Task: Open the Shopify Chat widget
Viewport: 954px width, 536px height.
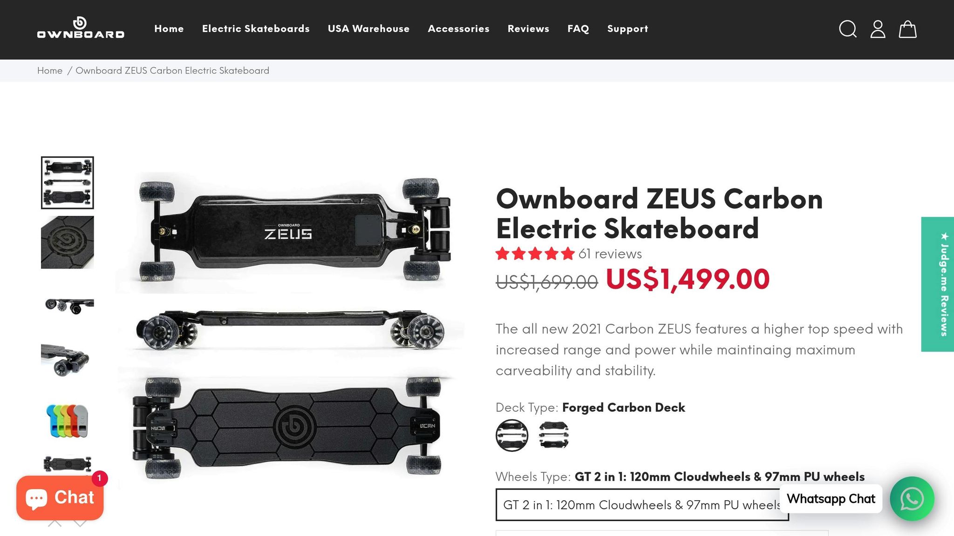Action: 60,497
